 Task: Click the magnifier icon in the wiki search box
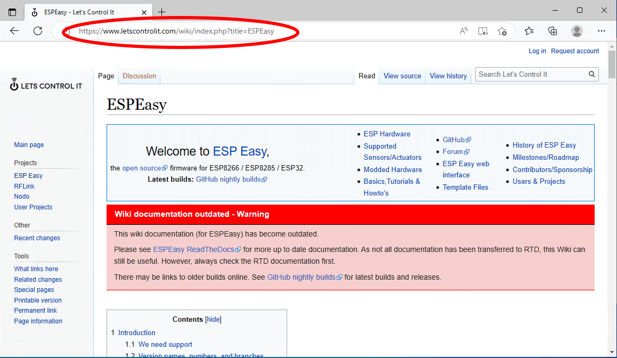tap(591, 74)
